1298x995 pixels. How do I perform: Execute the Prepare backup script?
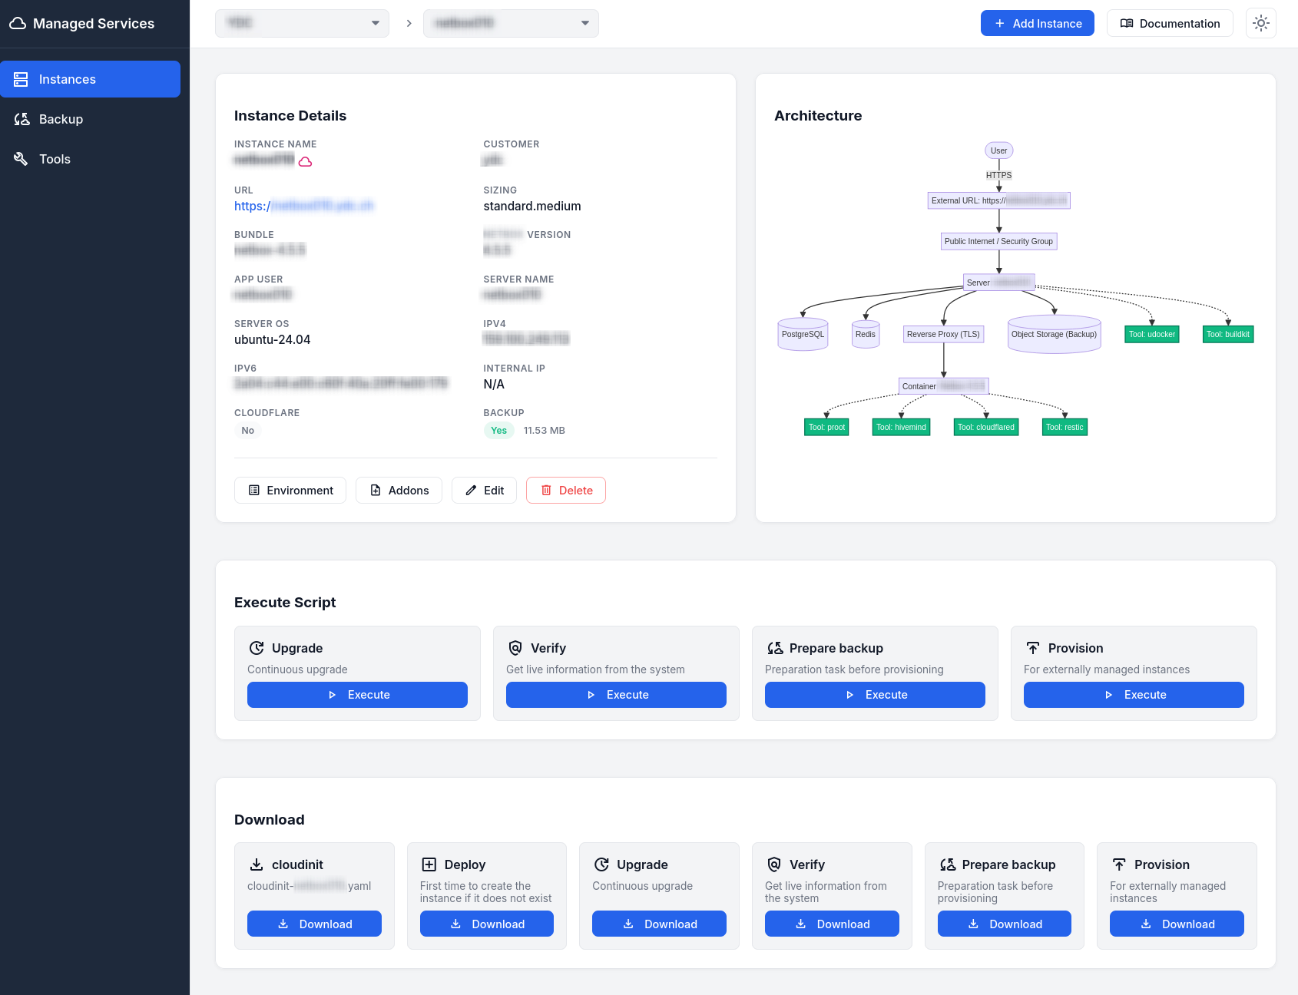pos(875,695)
